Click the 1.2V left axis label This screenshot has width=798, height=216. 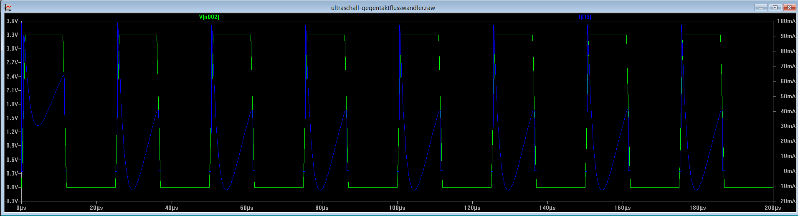(x=12, y=132)
